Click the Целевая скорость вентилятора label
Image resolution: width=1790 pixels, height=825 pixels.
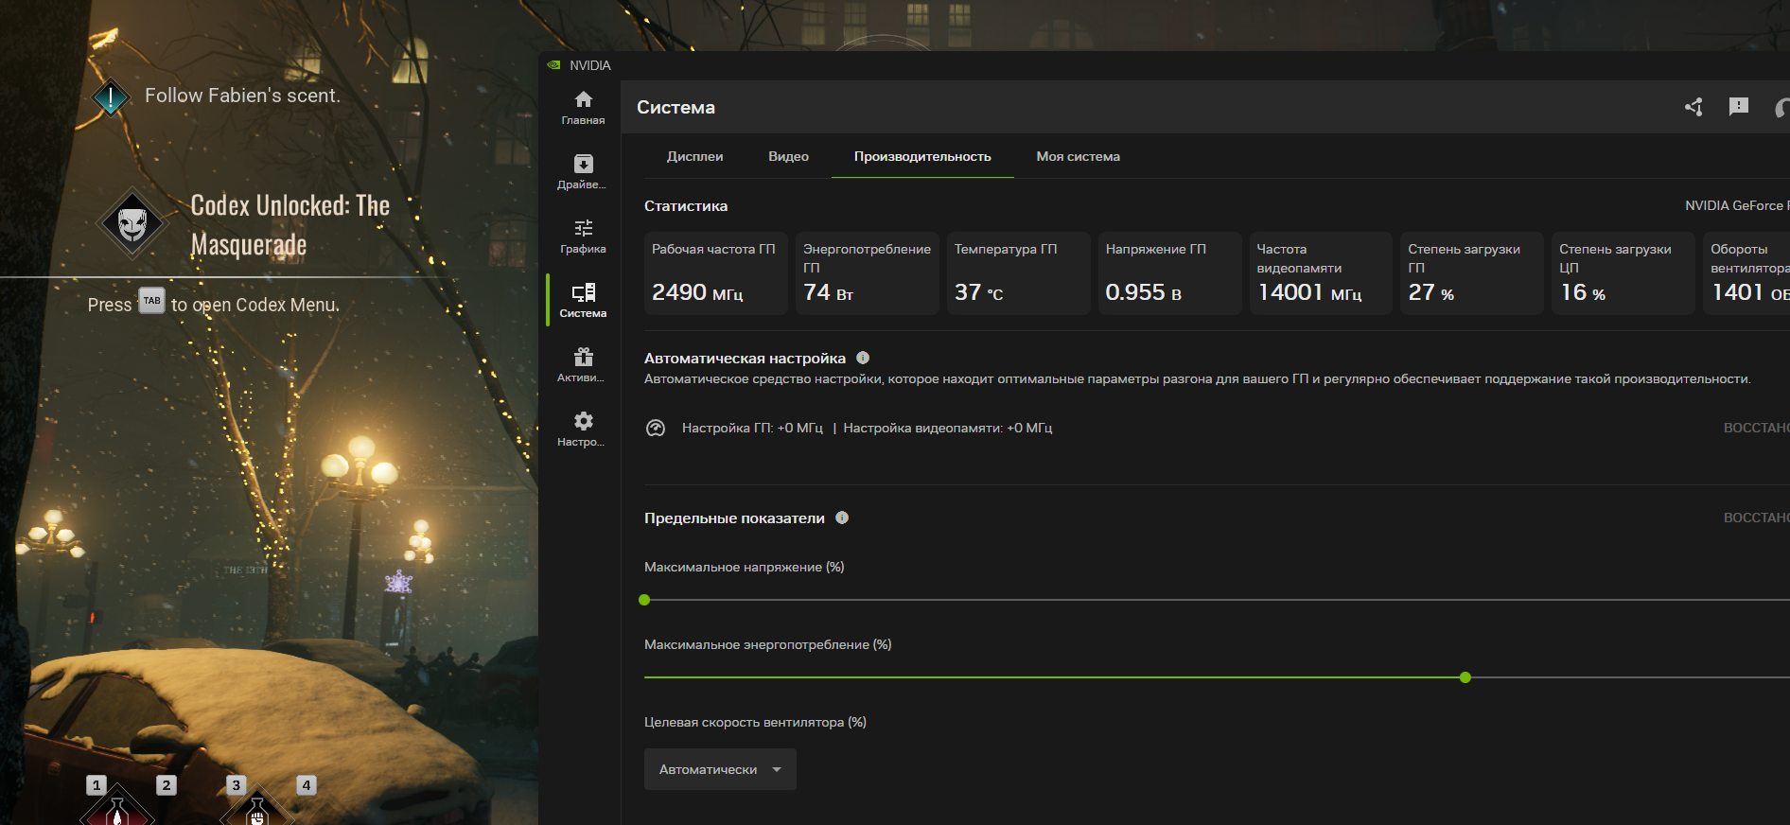point(755,722)
